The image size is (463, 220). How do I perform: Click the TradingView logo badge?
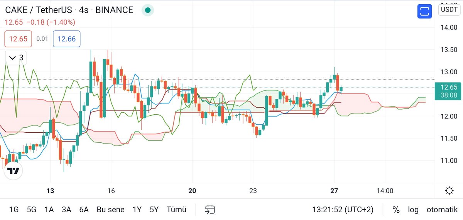pyautogui.click(x=13, y=171)
